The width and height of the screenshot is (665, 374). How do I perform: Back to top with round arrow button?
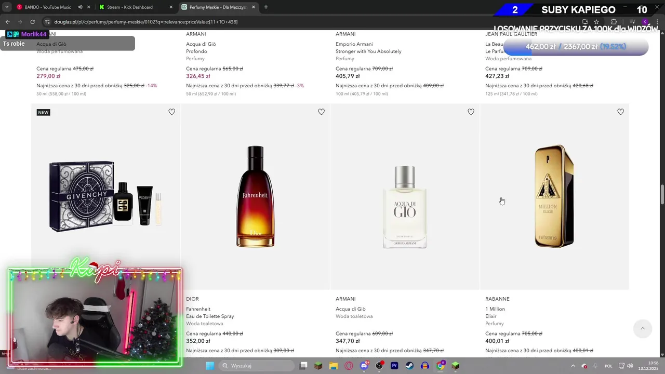pyautogui.click(x=643, y=328)
